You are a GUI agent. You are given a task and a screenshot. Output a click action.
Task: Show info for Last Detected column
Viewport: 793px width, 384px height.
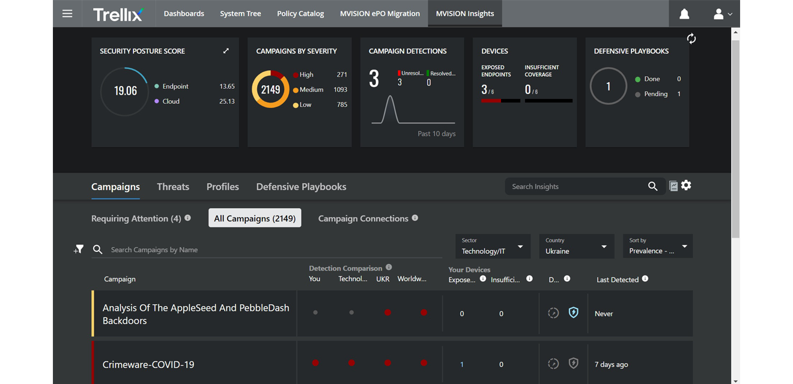click(645, 278)
